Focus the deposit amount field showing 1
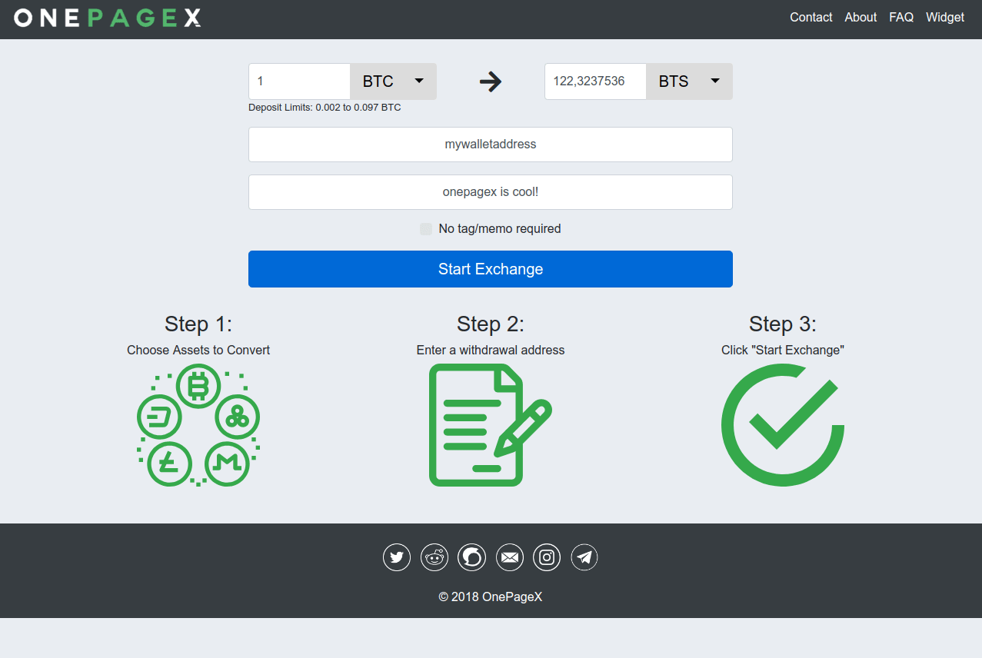Image resolution: width=982 pixels, height=658 pixels. pyautogui.click(x=299, y=81)
